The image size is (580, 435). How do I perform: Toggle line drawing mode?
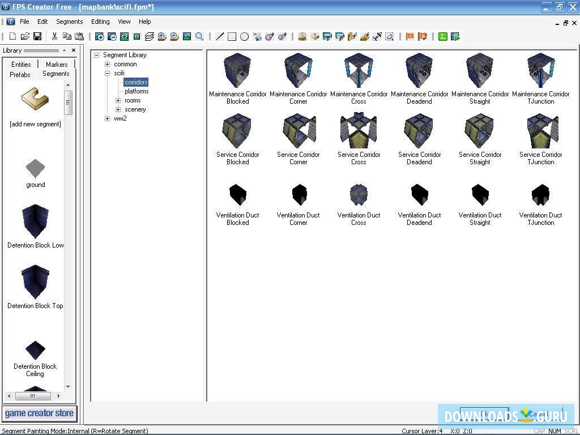(220, 36)
